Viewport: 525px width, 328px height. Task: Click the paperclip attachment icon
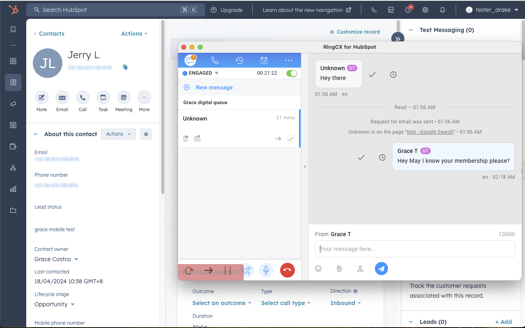click(x=339, y=269)
